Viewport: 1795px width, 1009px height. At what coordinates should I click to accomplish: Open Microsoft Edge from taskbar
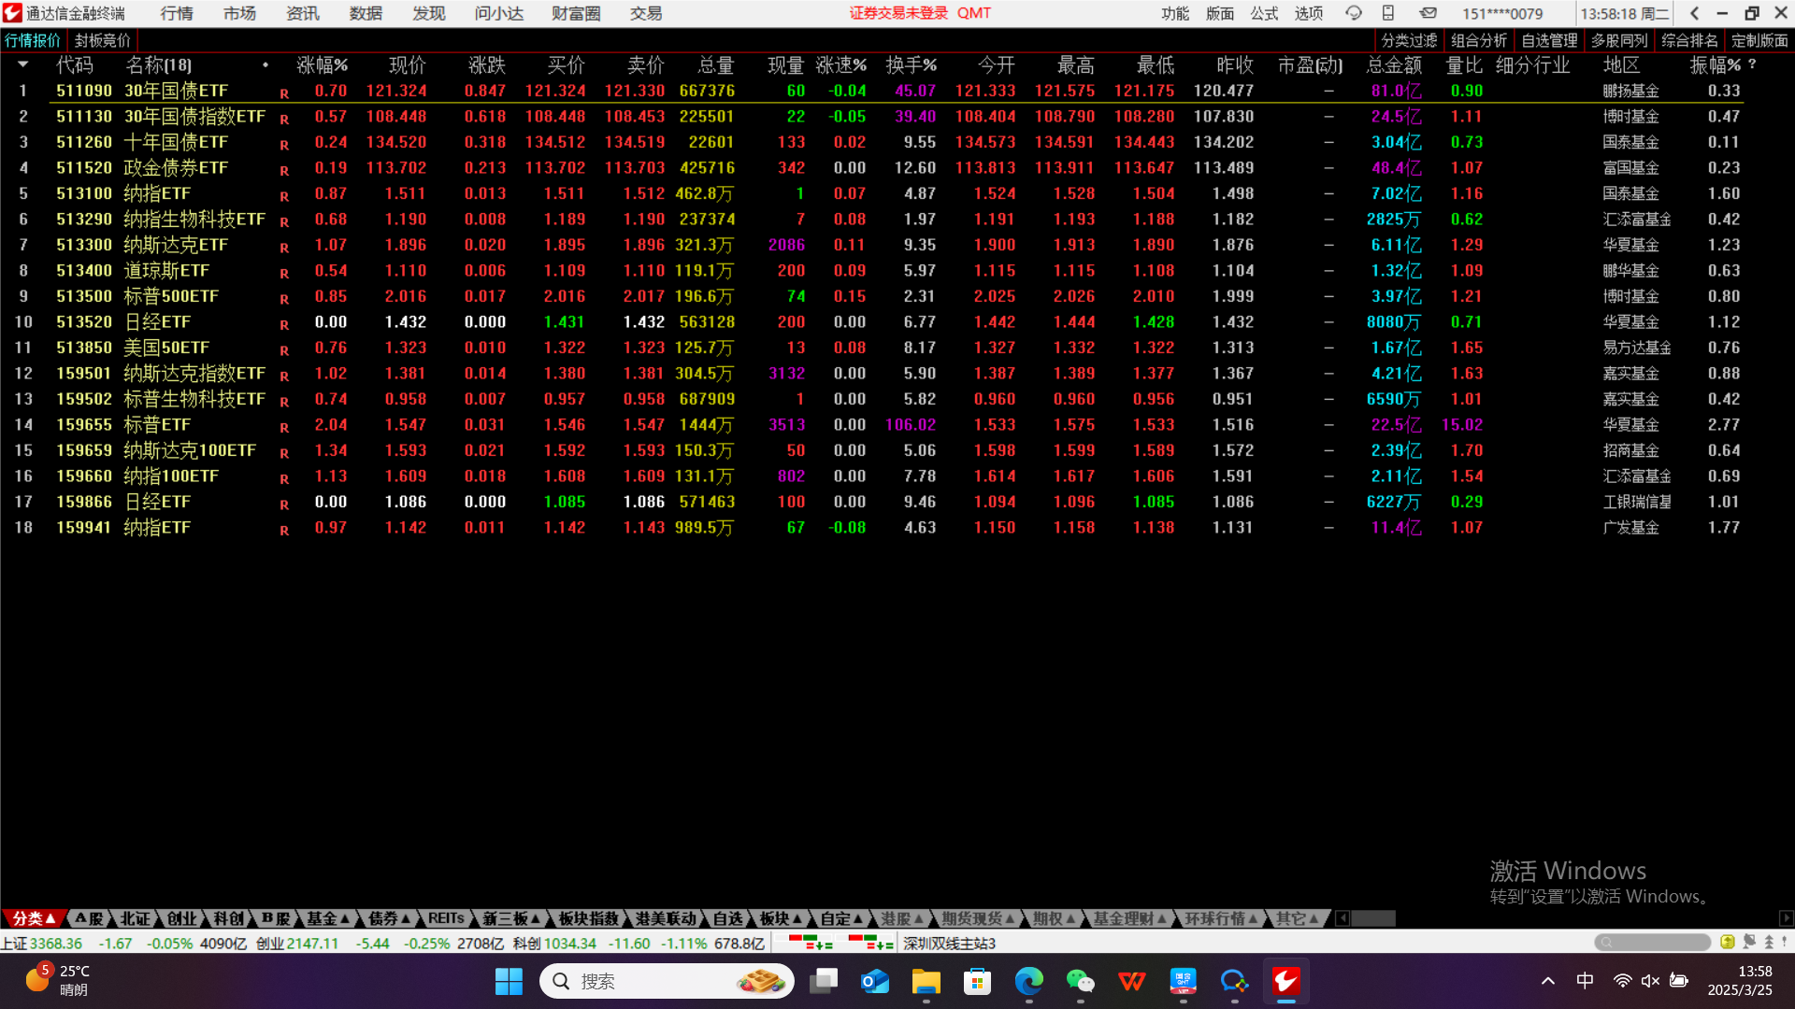pos(1028,981)
